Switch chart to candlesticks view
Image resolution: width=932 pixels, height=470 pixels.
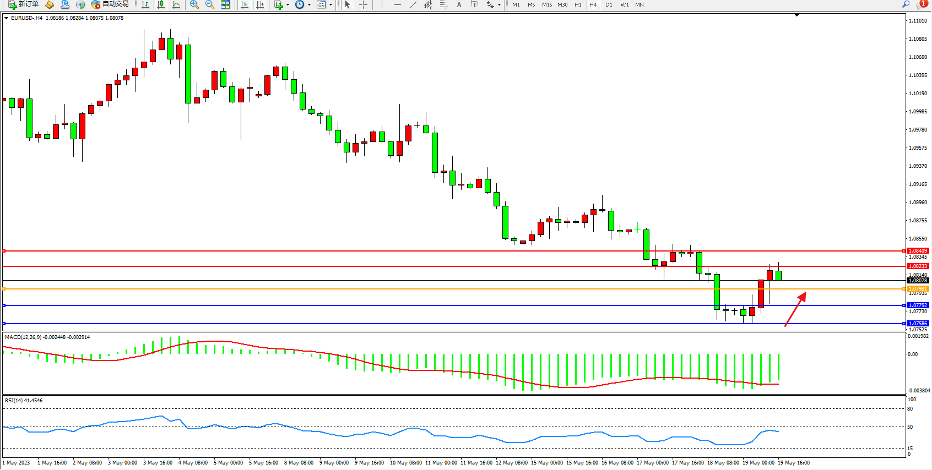click(x=161, y=4)
